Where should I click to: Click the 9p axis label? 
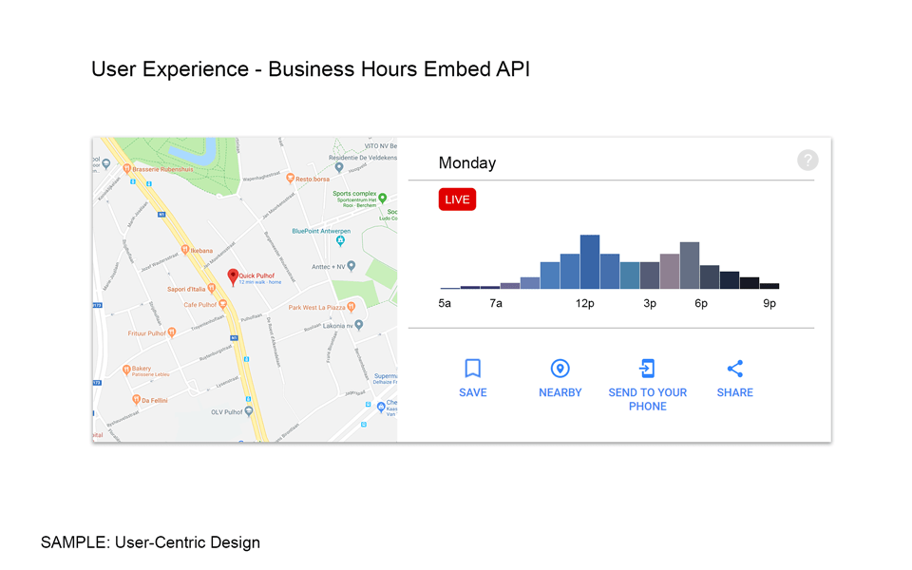click(x=769, y=303)
